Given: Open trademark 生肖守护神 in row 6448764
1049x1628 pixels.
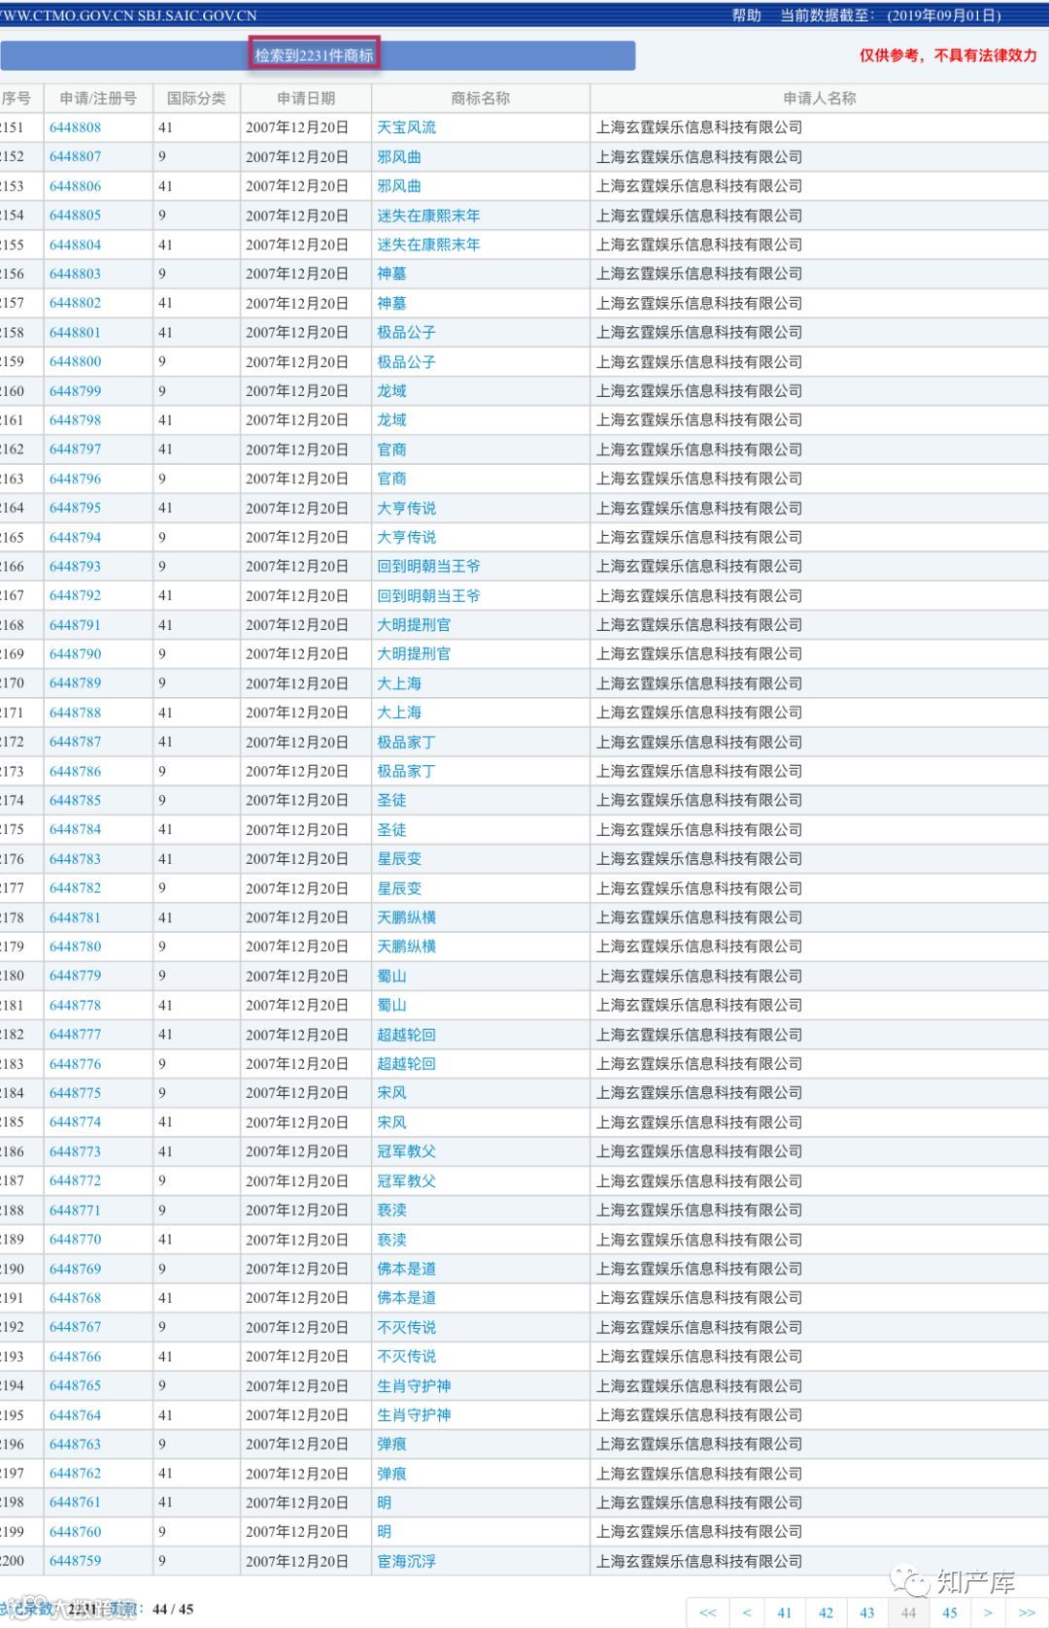Looking at the screenshot, I should tap(414, 1415).
